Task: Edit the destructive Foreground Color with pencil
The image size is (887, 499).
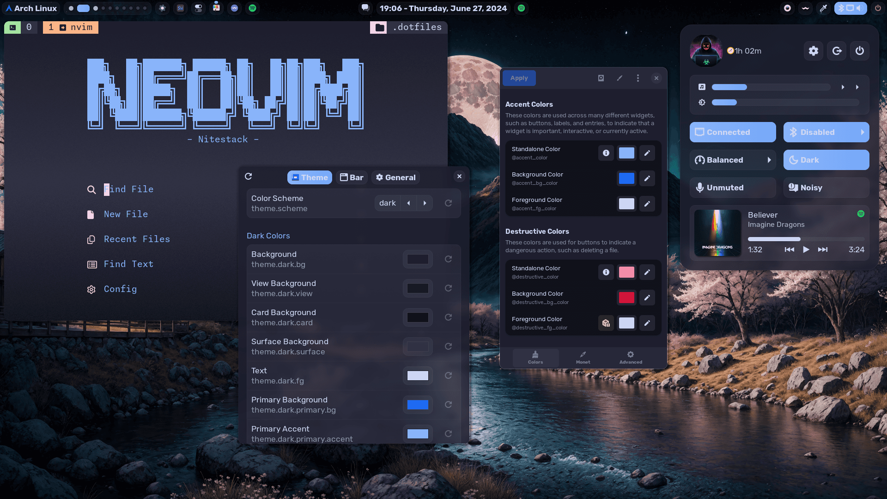Action: point(647,323)
